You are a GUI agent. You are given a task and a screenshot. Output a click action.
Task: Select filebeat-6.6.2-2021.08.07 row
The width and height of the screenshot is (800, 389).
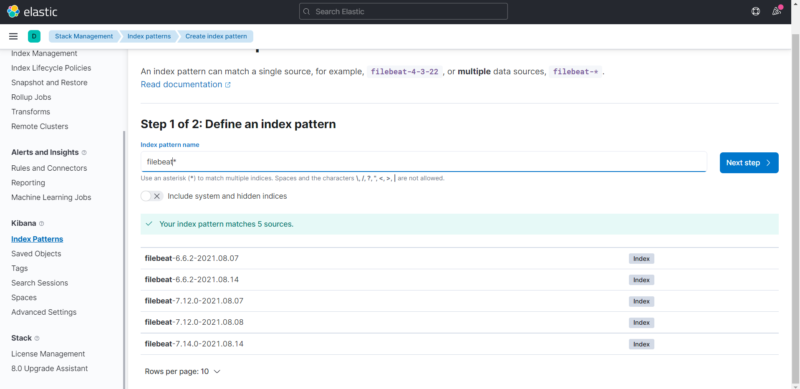point(459,258)
